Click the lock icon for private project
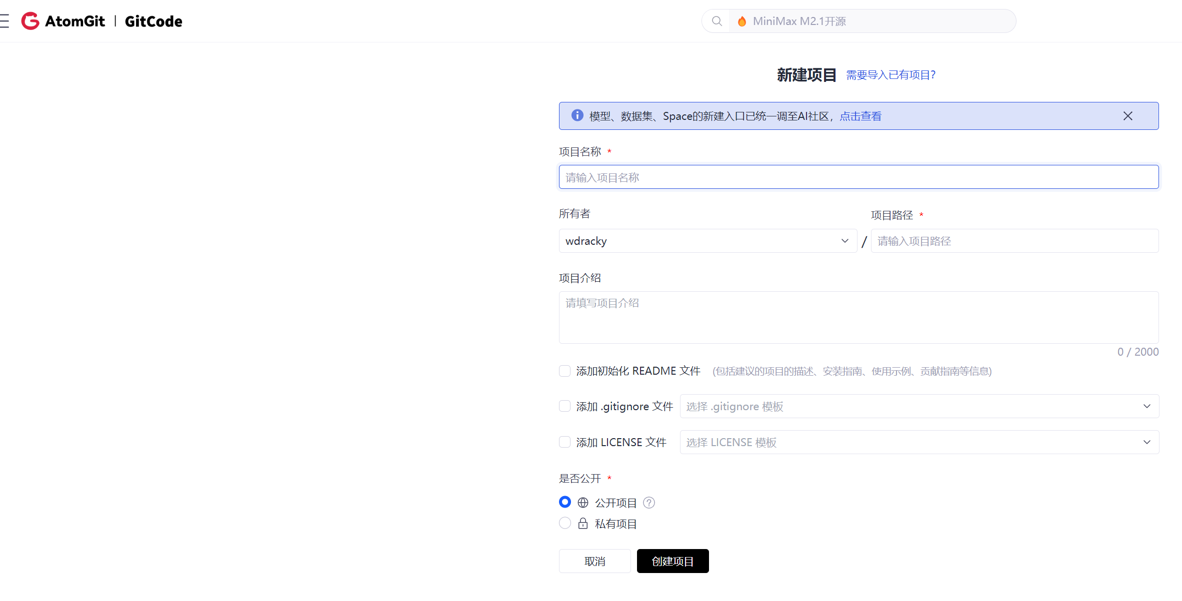The width and height of the screenshot is (1182, 601). tap(582, 524)
